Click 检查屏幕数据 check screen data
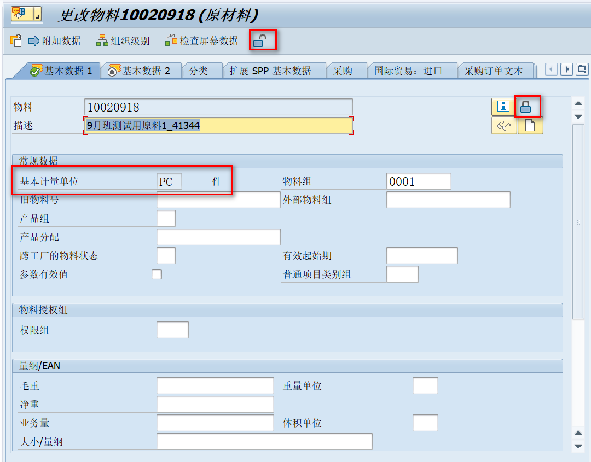 click(x=201, y=40)
